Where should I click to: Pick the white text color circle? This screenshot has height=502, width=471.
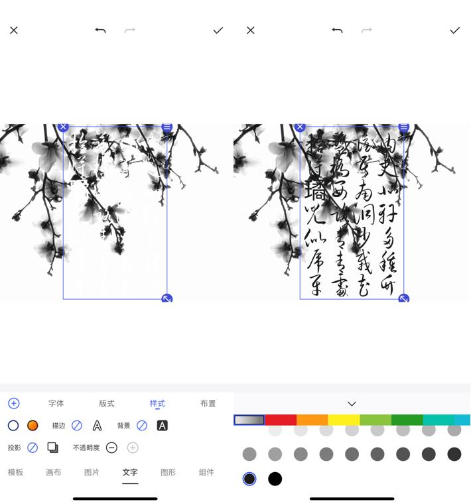[13, 426]
